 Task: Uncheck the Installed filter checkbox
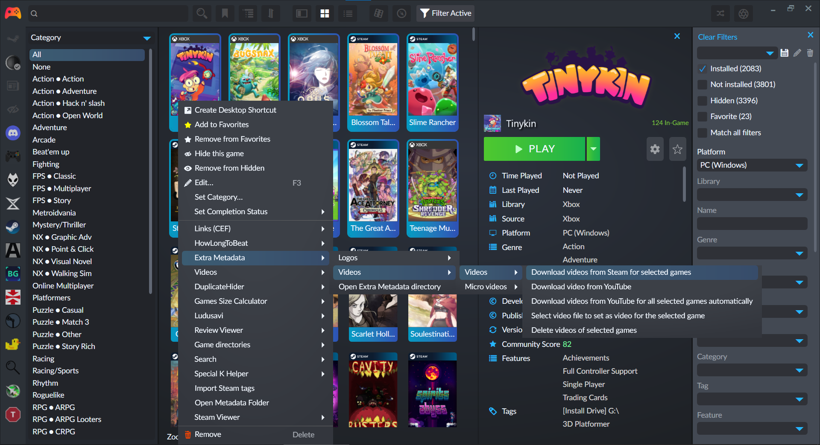(702, 69)
